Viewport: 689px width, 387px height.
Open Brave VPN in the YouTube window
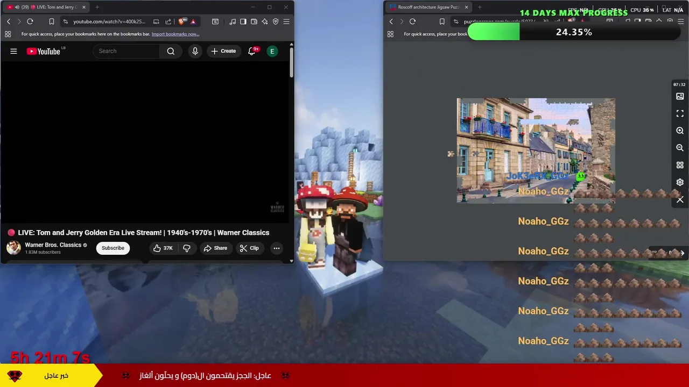276,21
